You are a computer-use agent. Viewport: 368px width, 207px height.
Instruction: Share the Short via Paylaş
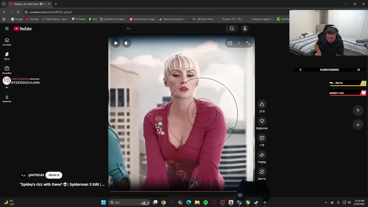click(x=262, y=155)
